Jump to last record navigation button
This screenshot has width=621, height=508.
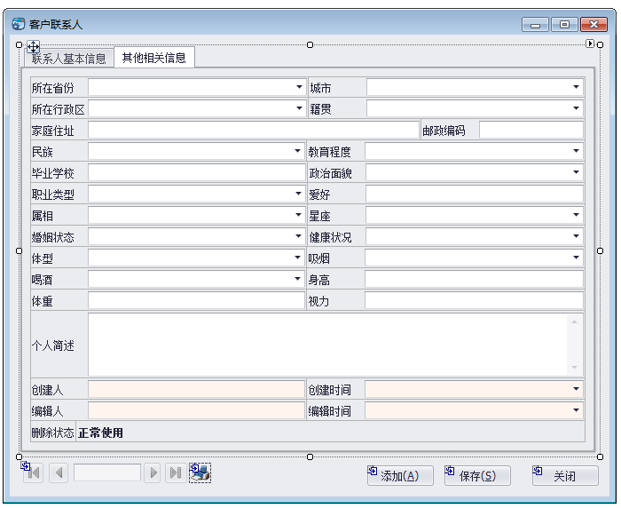click(x=176, y=472)
